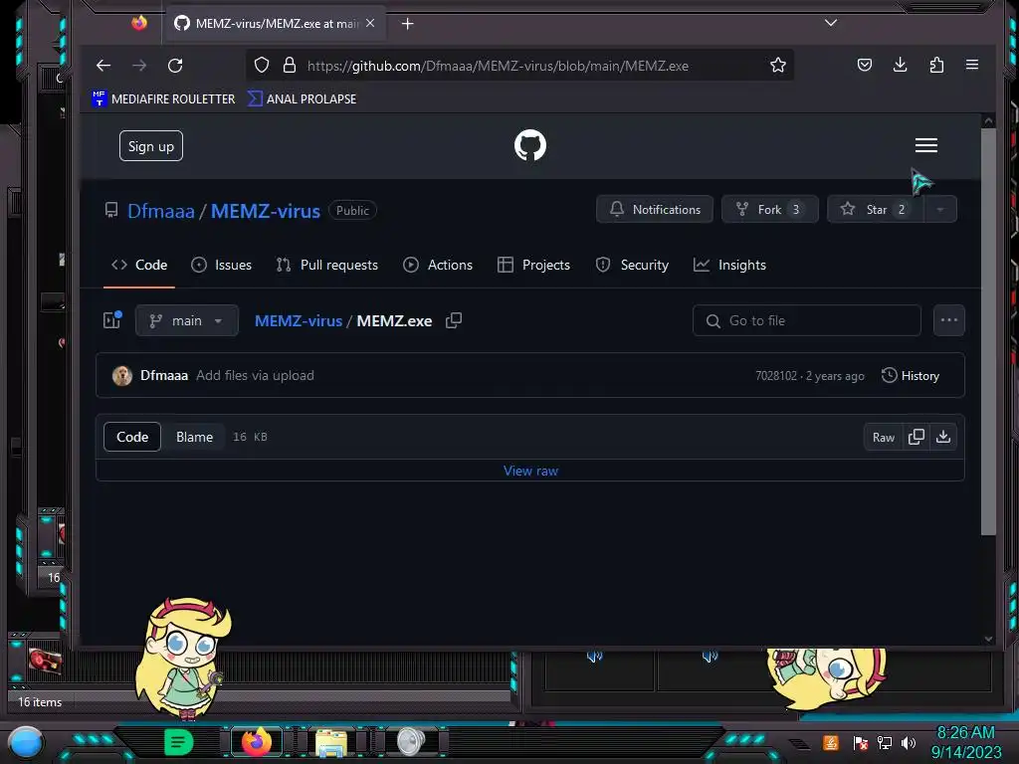
Task: List all tabs dropdown arrow
Action: click(831, 23)
